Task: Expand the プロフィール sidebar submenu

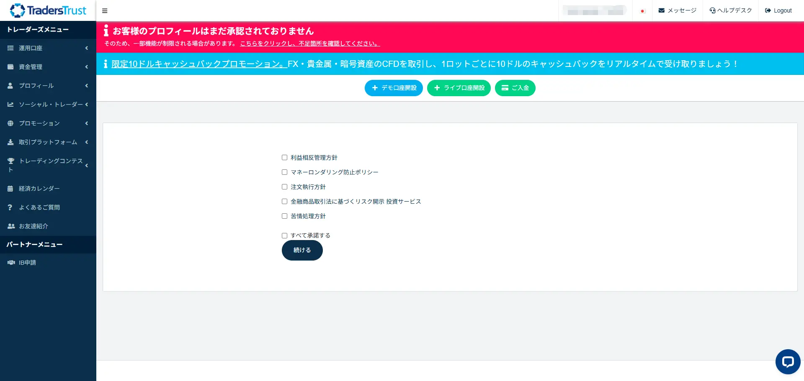Action: (48, 86)
